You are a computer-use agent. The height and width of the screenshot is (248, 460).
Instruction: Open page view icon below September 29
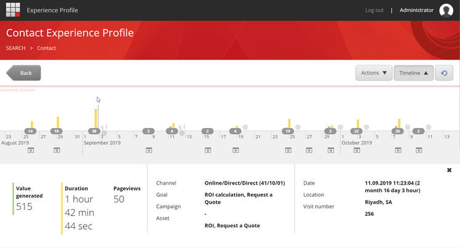[331, 150]
